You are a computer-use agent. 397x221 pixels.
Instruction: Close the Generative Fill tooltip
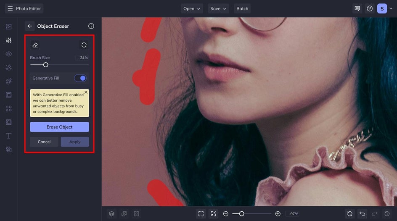pos(86,92)
